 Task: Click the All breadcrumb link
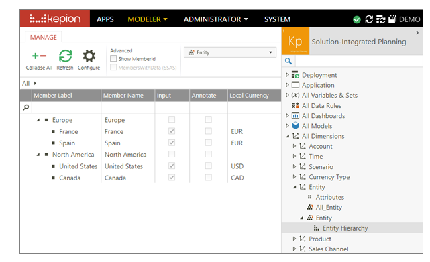pyautogui.click(x=25, y=83)
